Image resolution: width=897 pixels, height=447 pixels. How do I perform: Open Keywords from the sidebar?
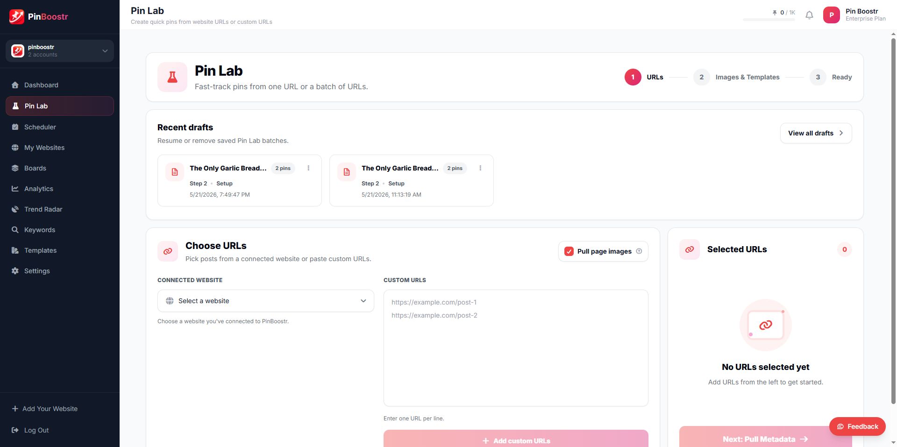click(x=60, y=230)
